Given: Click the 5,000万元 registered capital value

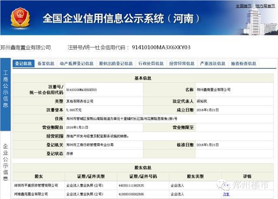Looking at the screenshot, I should [74, 110].
